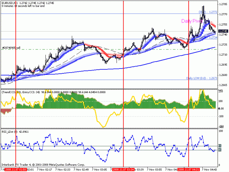
Task: Click the 7 Nov 02:33 time label
Action: tap(63, 170)
